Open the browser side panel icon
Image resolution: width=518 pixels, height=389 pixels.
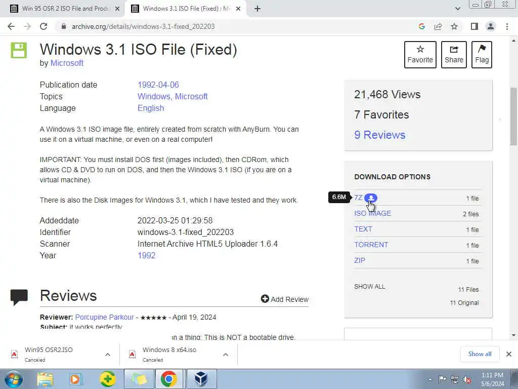[474, 26]
